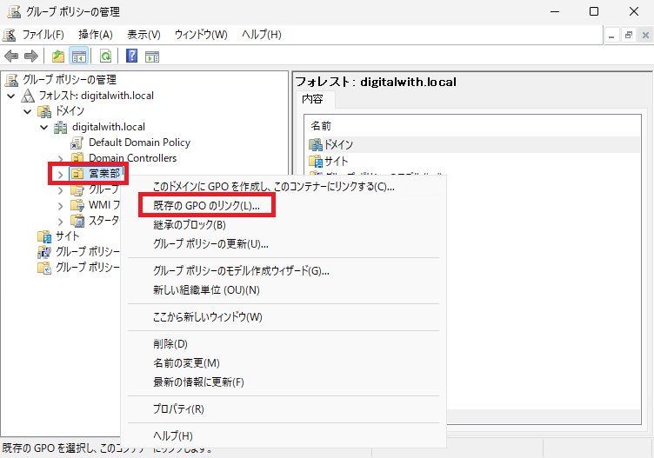Image resolution: width=654 pixels, height=458 pixels.
Task: Click the forest icon next to フォレスト: digitalwith.local
Action: pos(28,96)
